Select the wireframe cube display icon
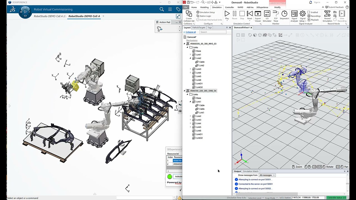 pos(260,35)
